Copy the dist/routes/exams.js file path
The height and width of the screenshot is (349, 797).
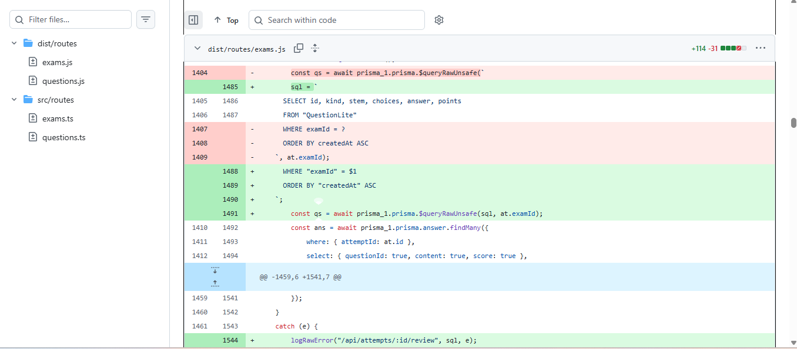[299, 48]
